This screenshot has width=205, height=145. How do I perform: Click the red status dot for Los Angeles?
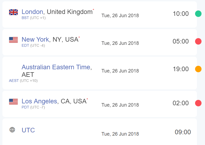point(198,103)
